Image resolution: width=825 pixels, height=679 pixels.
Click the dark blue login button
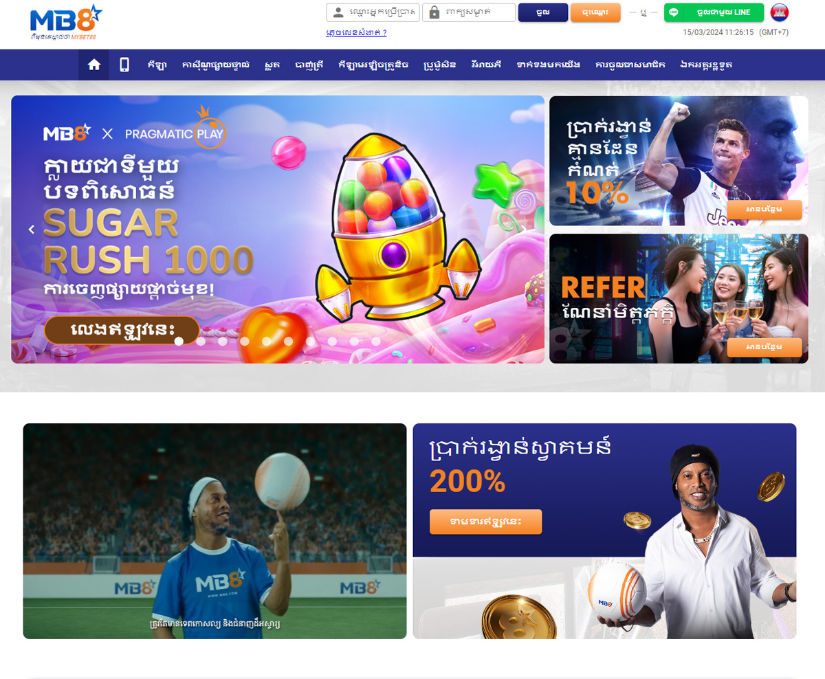click(x=543, y=12)
